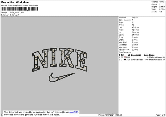
Task: Select the design name 'Nike_Motif 3,8 in'
Action: click(17, 12)
